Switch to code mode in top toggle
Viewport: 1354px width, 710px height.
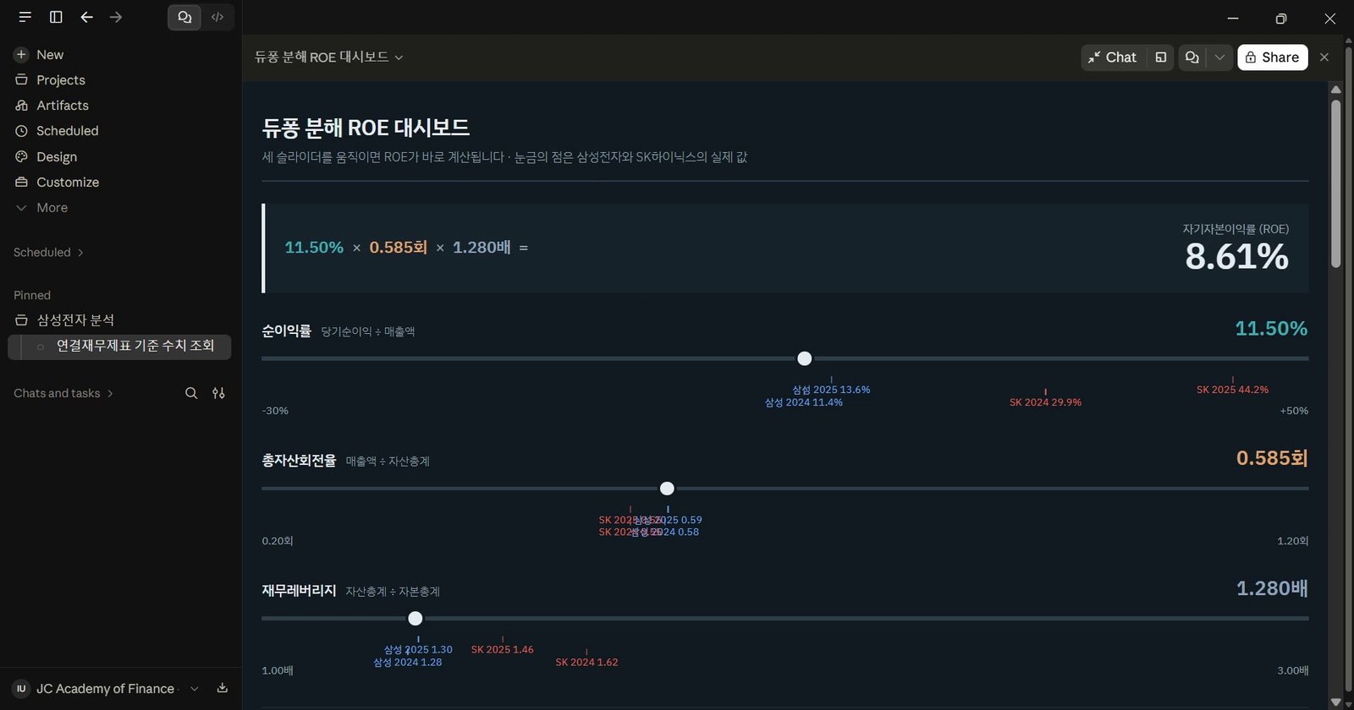[x=217, y=17]
